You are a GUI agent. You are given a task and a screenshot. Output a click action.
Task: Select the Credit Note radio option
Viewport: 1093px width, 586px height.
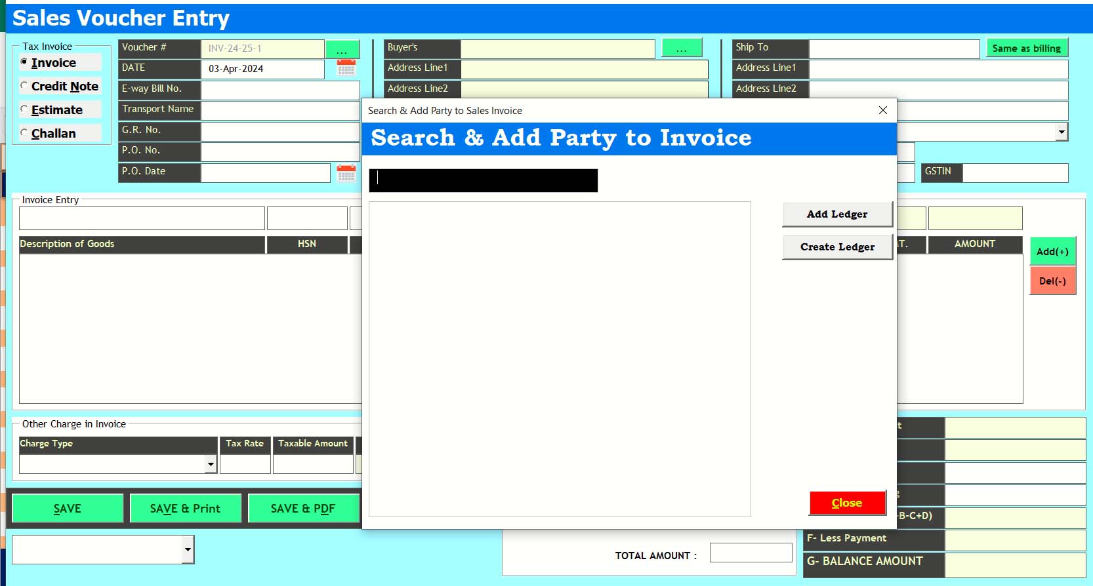pos(25,86)
